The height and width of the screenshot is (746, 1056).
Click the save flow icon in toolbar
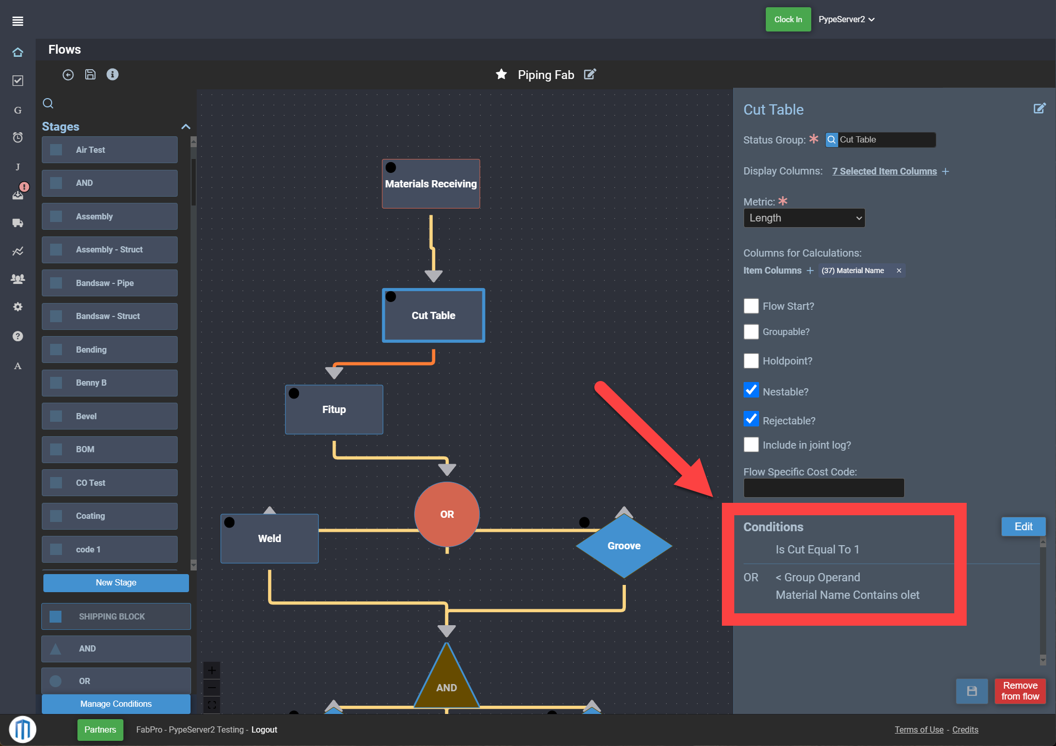click(x=90, y=75)
